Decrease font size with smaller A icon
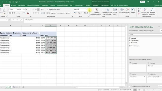The image size is (162, 91). click(x=29, y=10)
